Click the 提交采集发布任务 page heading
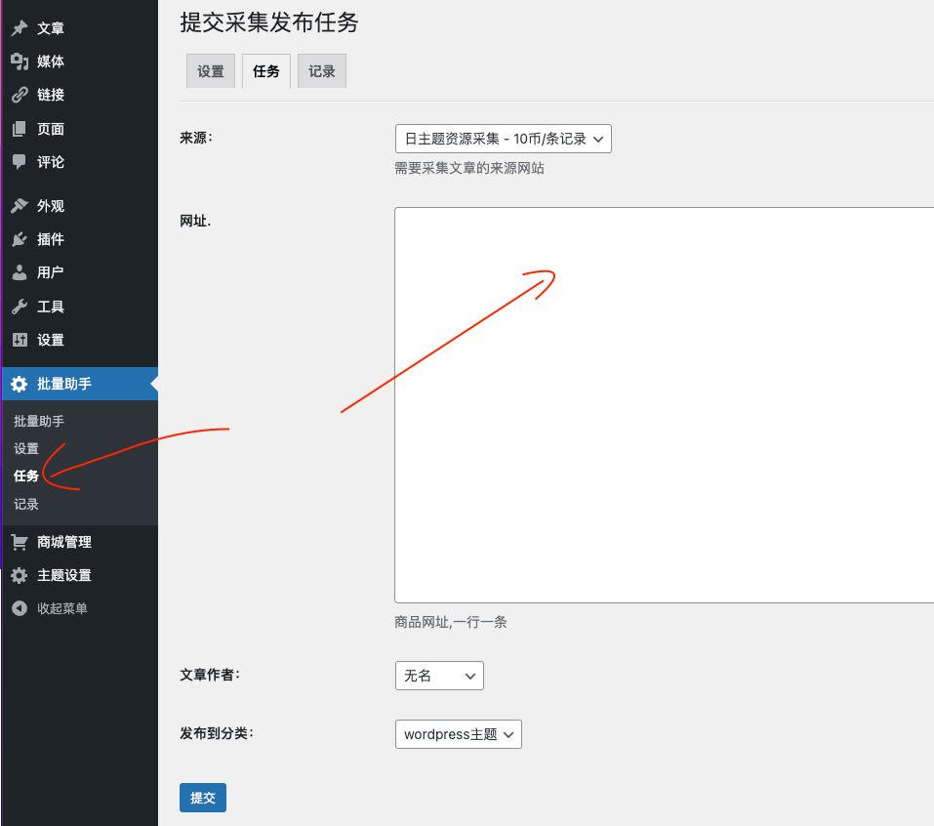 click(x=269, y=22)
